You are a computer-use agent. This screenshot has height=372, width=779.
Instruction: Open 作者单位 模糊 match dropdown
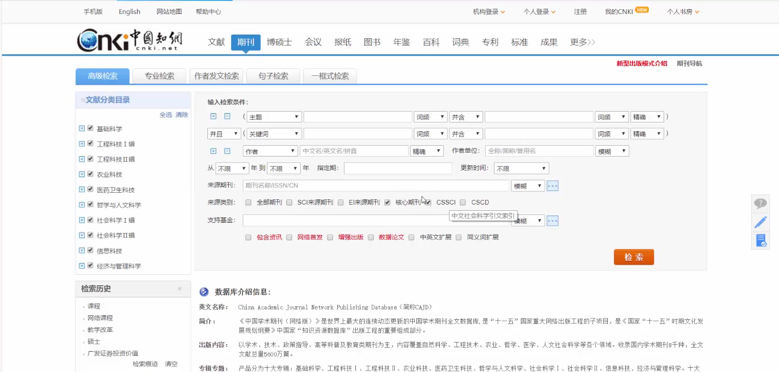coord(612,151)
